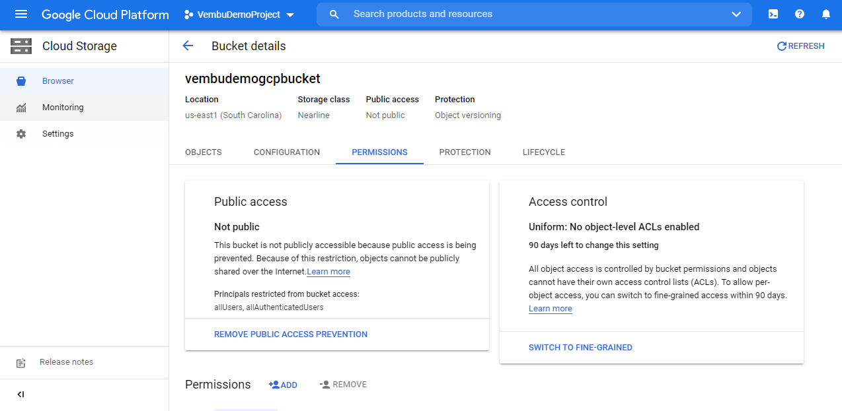Collapse the left navigation panel
This screenshot has width=842, height=411.
20,395
